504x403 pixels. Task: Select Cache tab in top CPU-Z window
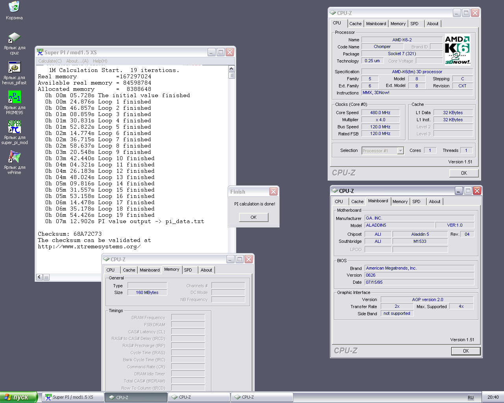pos(355,24)
